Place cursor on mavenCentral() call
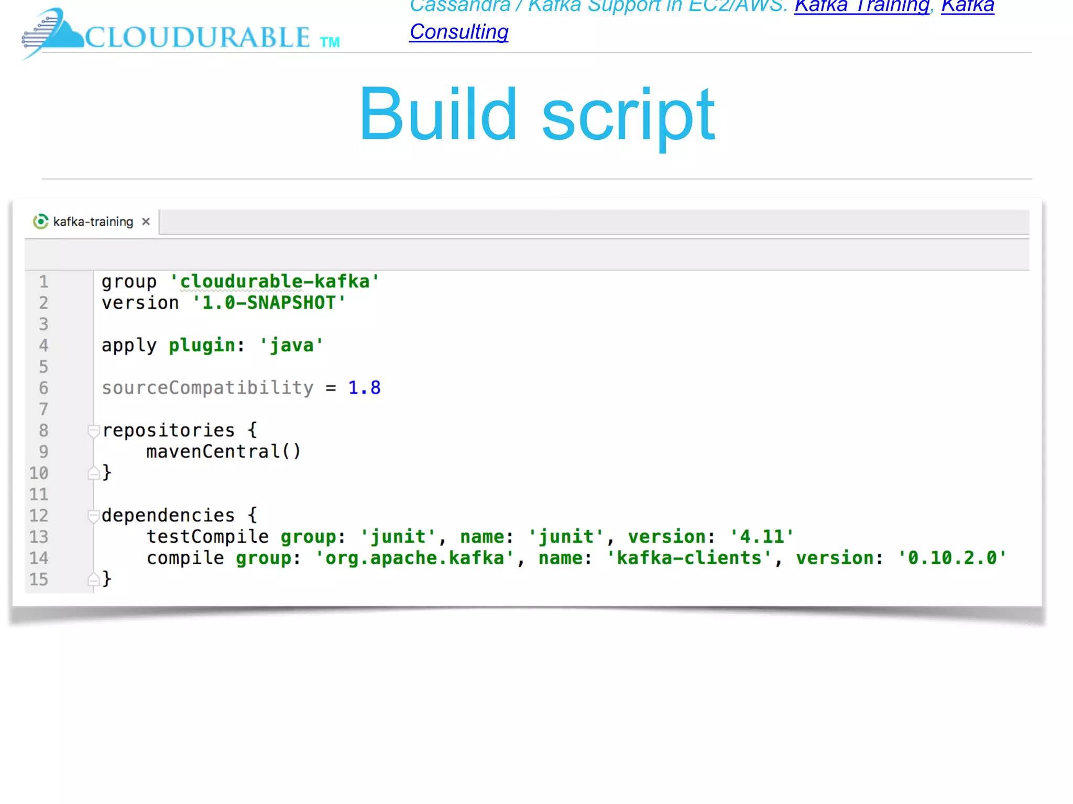This screenshot has height=804, width=1073. (223, 451)
